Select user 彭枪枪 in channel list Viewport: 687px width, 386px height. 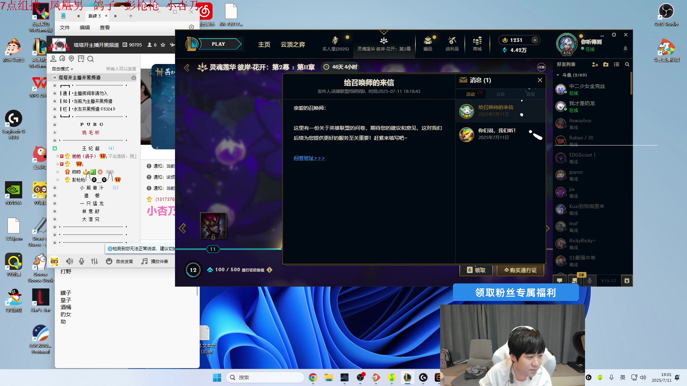(79, 180)
